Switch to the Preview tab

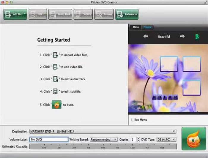pyautogui.click(x=147, y=27)
